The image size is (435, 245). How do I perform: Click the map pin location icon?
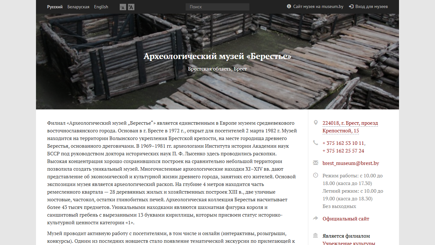(x=316, y=123)
